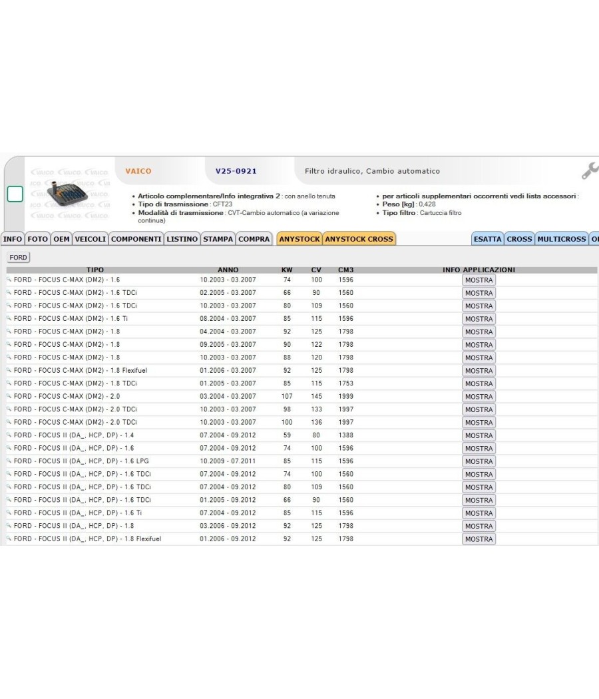Click magnifier icon for Focus II 1.4
The height and width of the screenshot is (699, 599).
point(9,435)
